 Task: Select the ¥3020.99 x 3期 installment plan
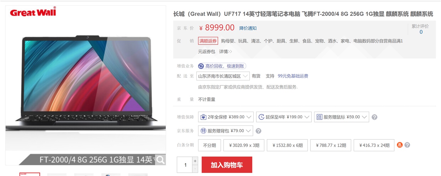[244, 145]
